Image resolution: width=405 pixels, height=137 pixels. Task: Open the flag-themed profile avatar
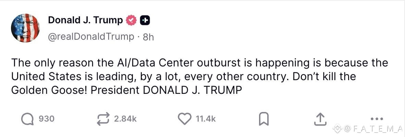click(x=25, y=28)
